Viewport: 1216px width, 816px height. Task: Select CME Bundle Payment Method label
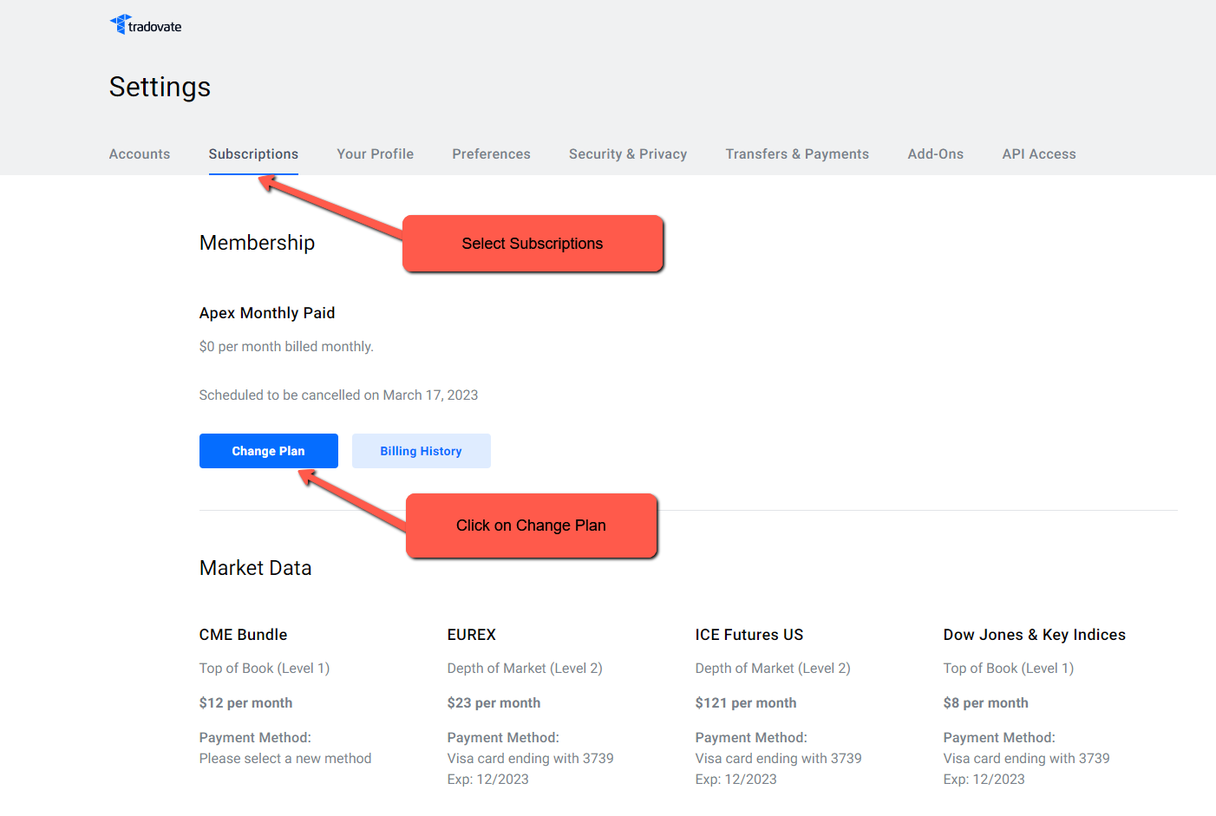[255, 738]
